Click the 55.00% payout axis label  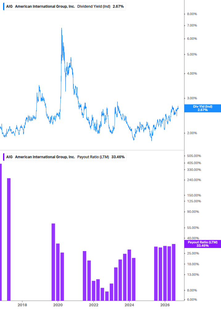[193, 228]
